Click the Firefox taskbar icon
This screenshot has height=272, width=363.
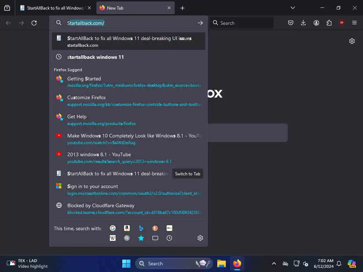coord(237,263)
